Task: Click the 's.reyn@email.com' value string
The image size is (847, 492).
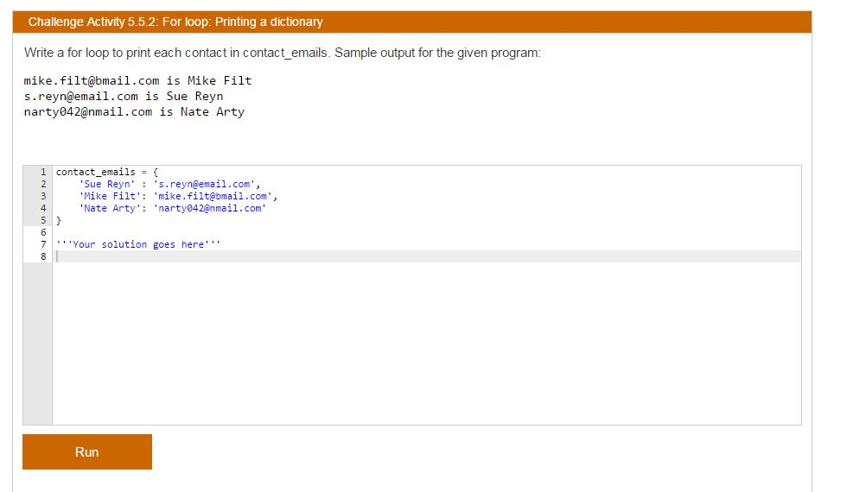Action: pos(204,184)
